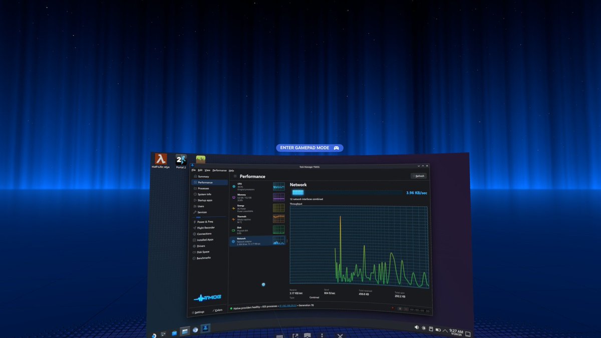Screen dimensions: 601x338
Task: Open brightness control in system tray
Action: click(424, 328)
